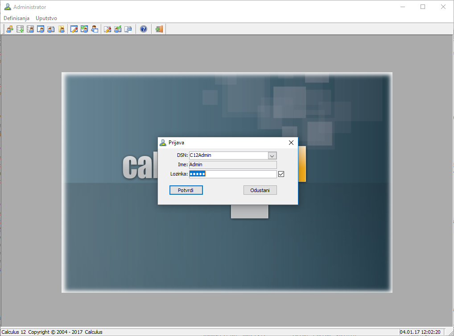Click the user with window icon

pos(95,29)
